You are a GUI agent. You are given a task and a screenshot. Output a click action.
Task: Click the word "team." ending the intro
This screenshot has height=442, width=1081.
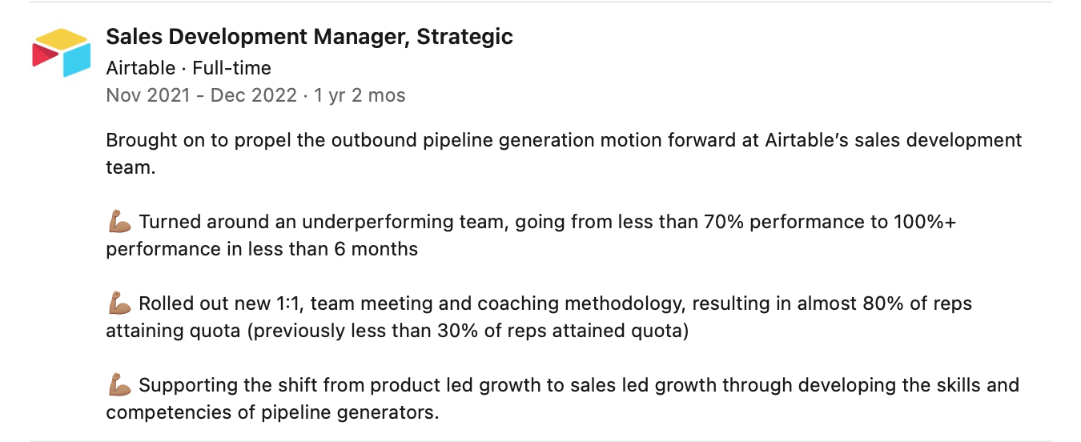coord(129,167)
